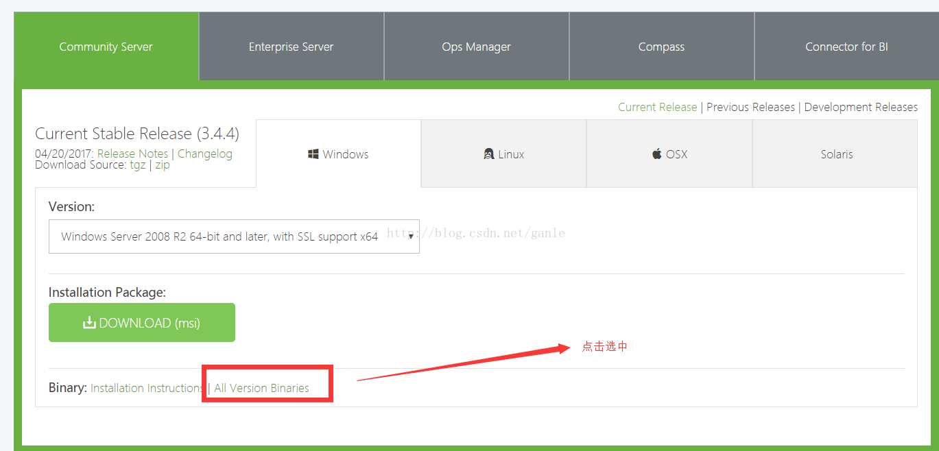Select the Solaris platform tab
This screenshot has height=451, width=939.
coord(835,154)
